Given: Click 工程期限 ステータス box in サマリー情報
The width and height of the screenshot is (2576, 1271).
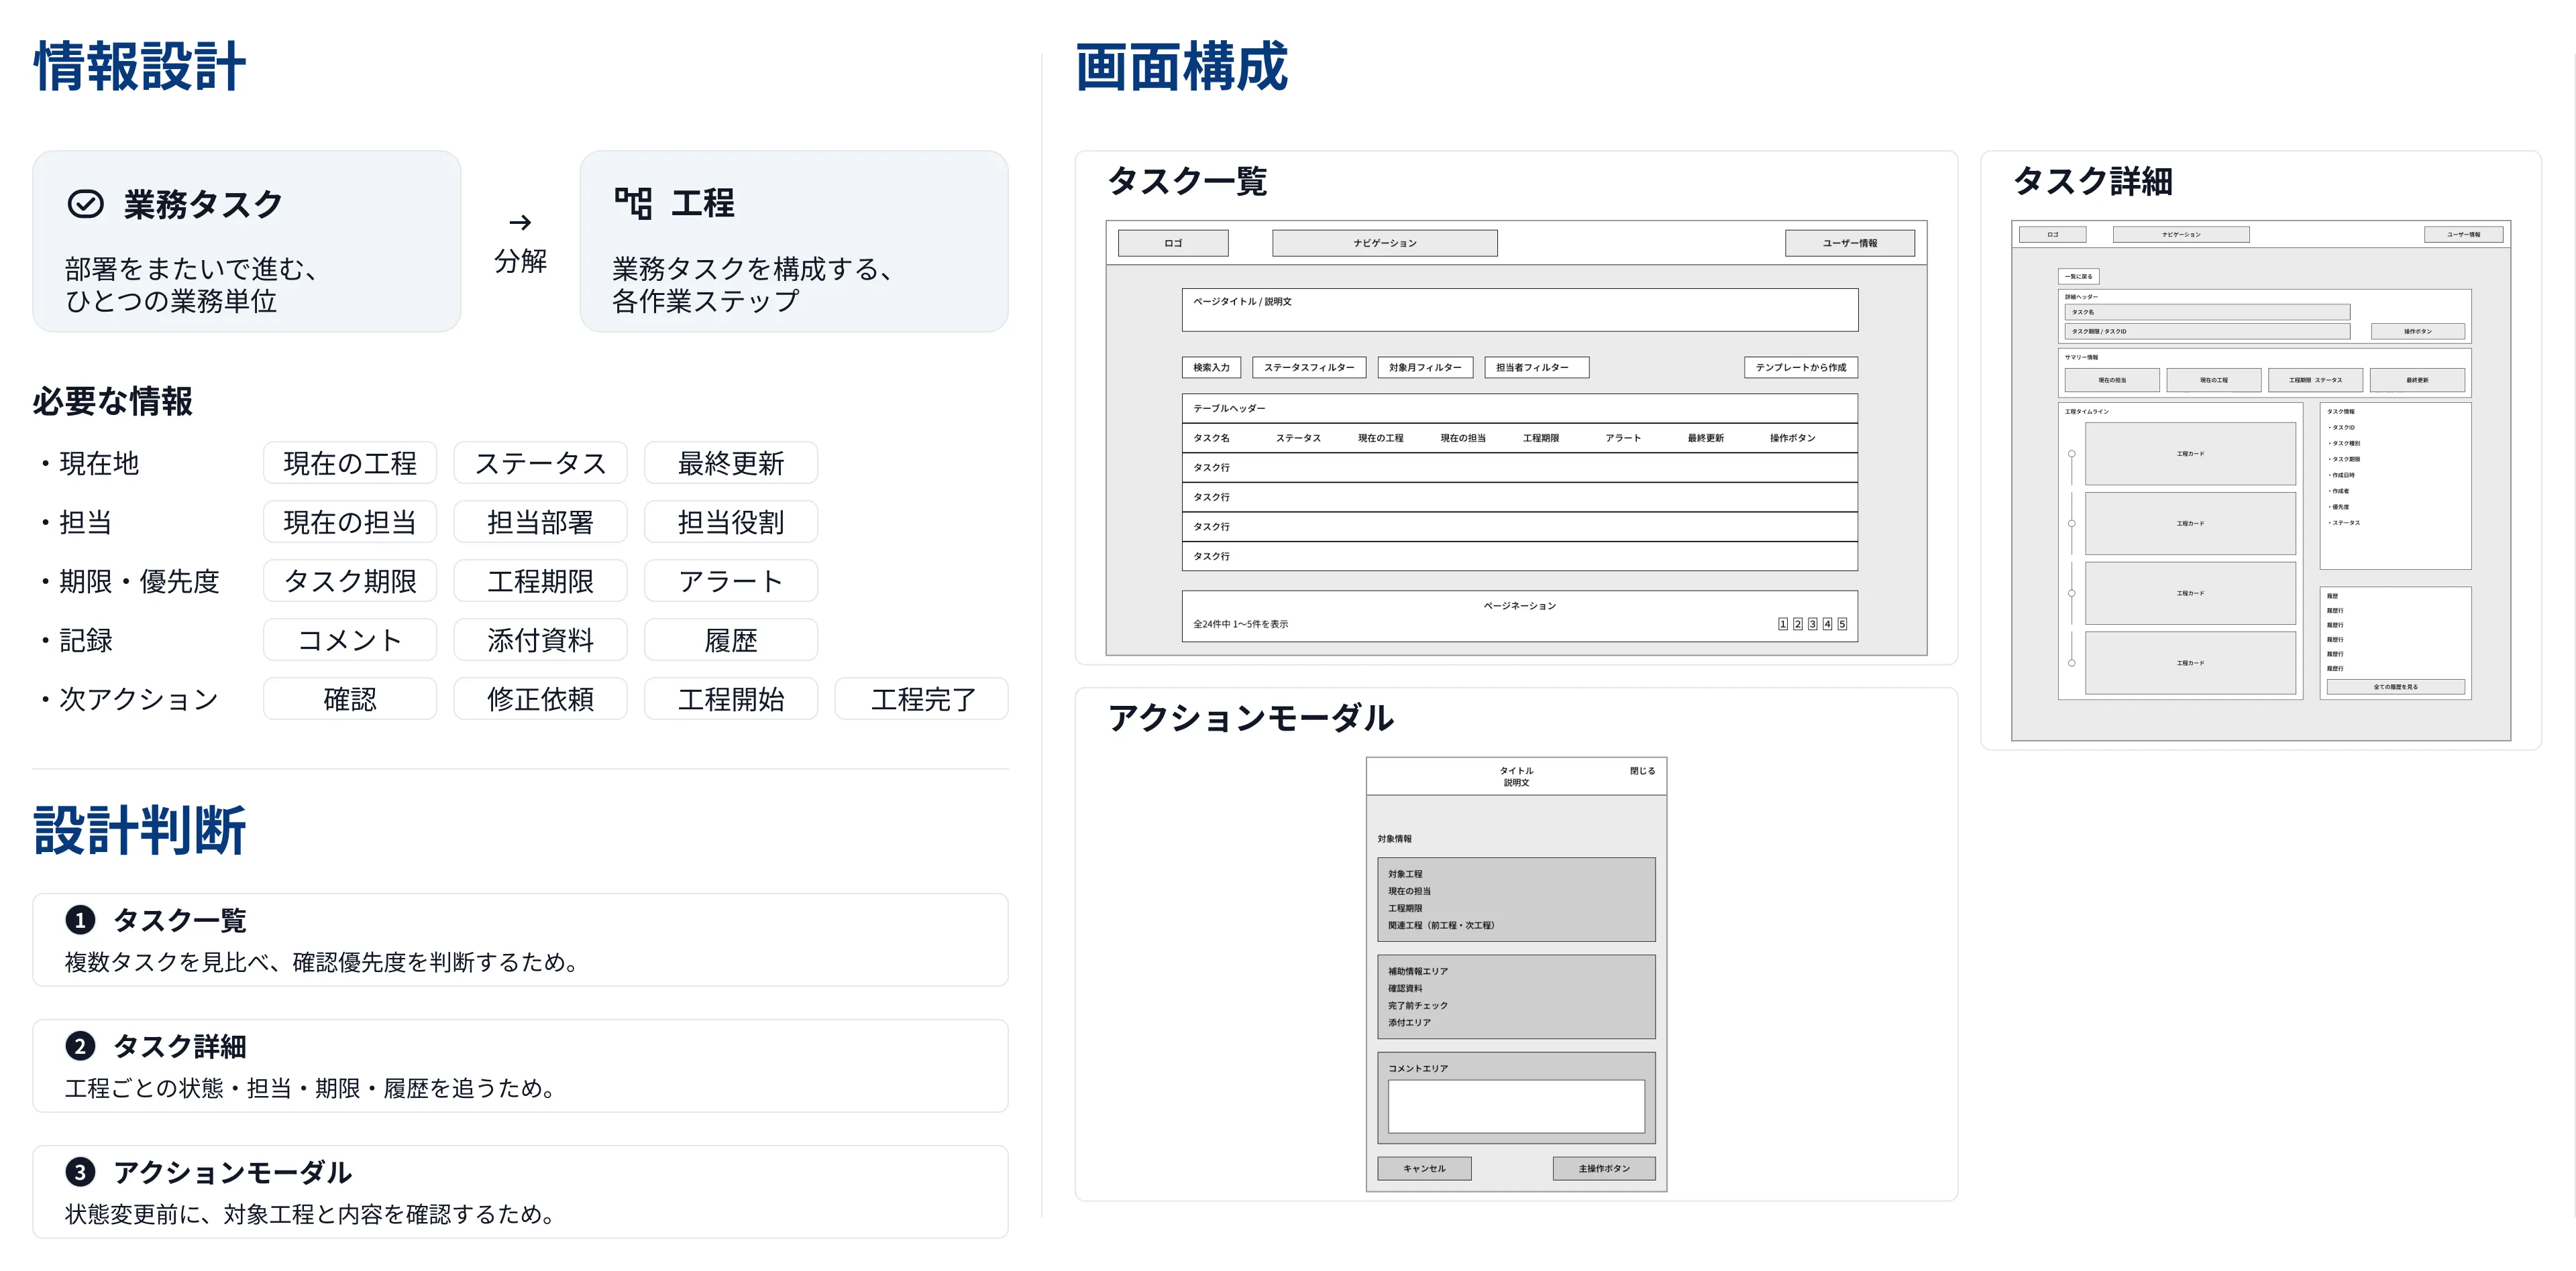Looking at the screenshot, I should [x=2315, y=379].
